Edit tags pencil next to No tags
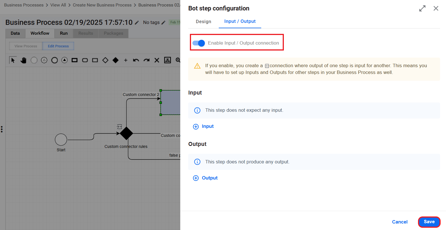Screen dimensions: 446x230 (163, 23)
